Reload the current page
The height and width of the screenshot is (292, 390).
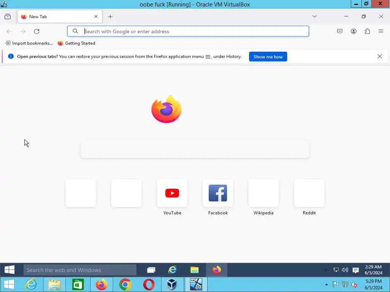coord(37,31)
